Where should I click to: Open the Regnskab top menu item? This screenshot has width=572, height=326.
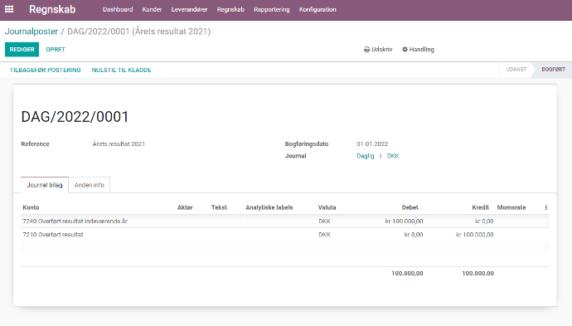click(230, 9)
